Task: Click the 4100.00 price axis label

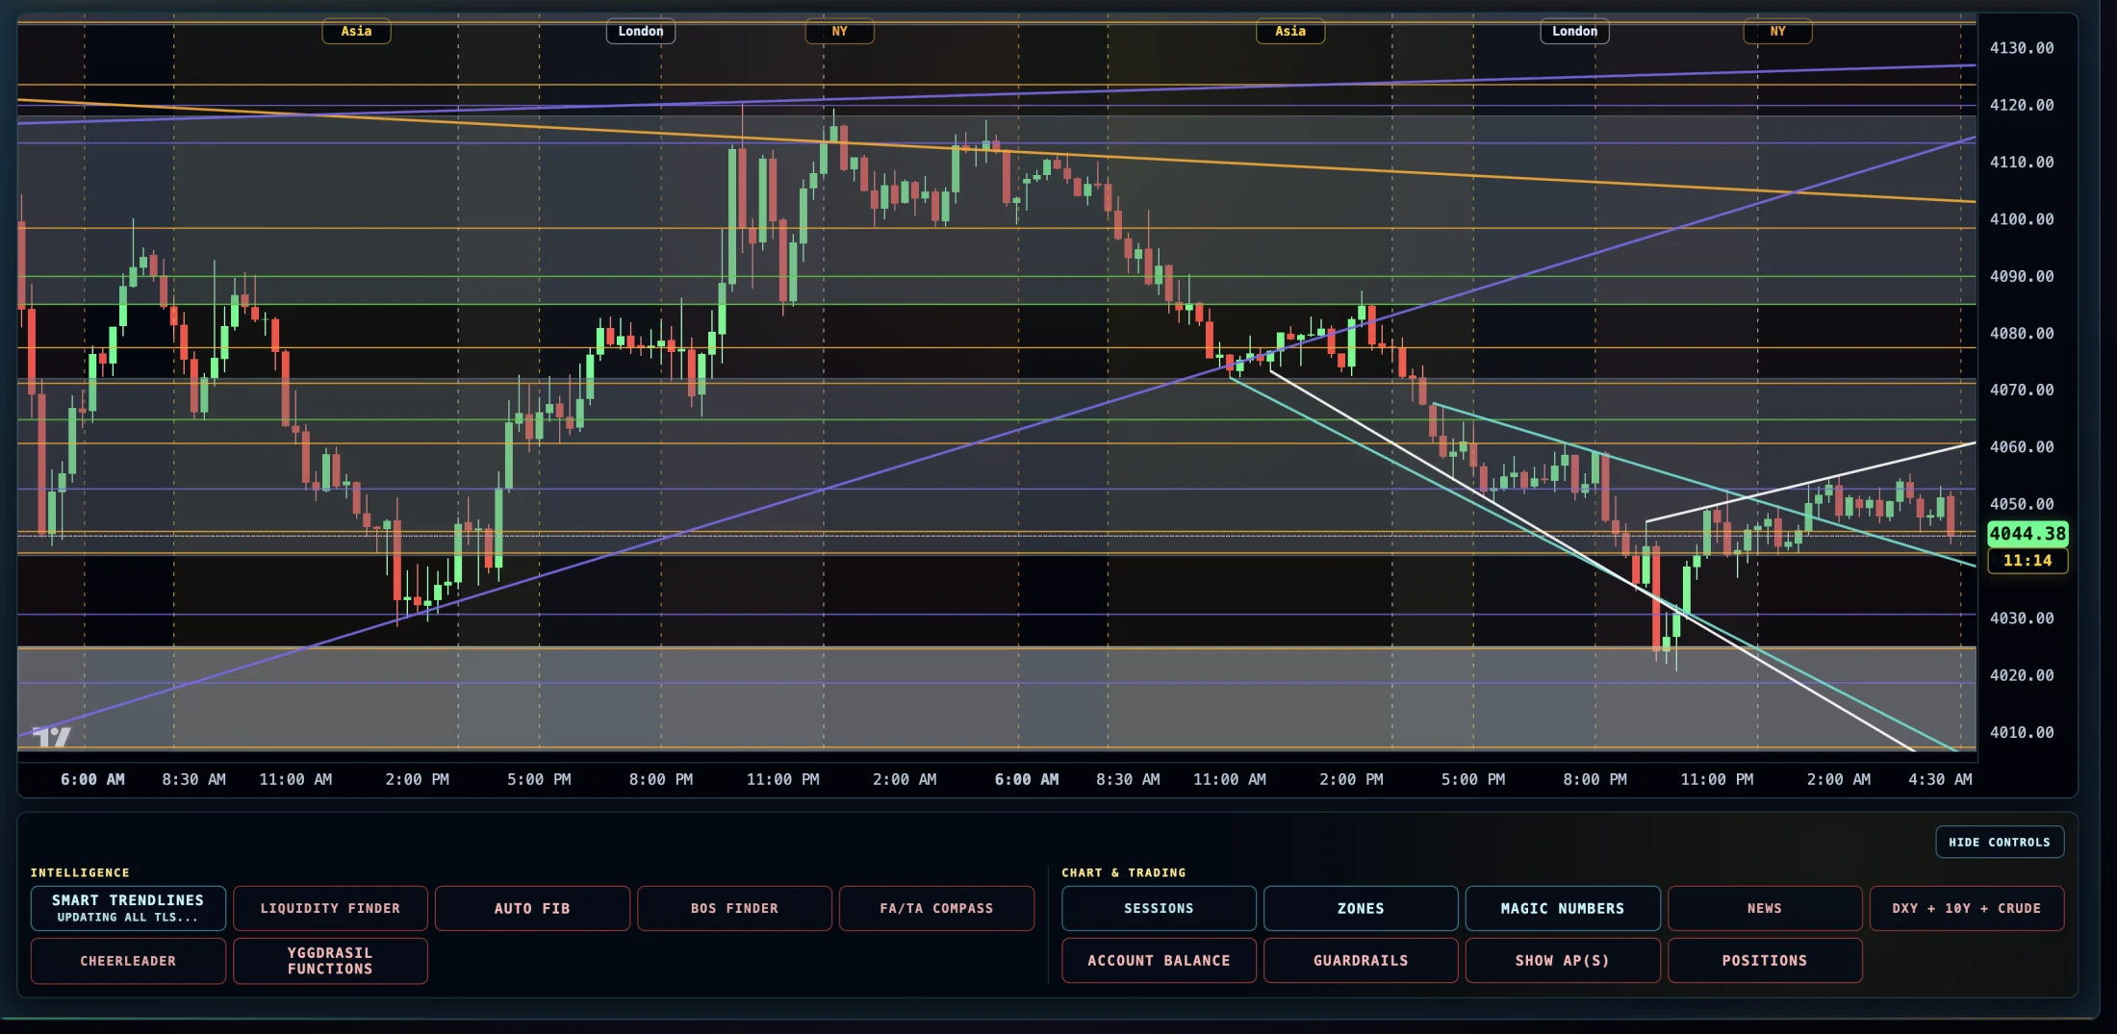Action: click(x=2022, y=219)
